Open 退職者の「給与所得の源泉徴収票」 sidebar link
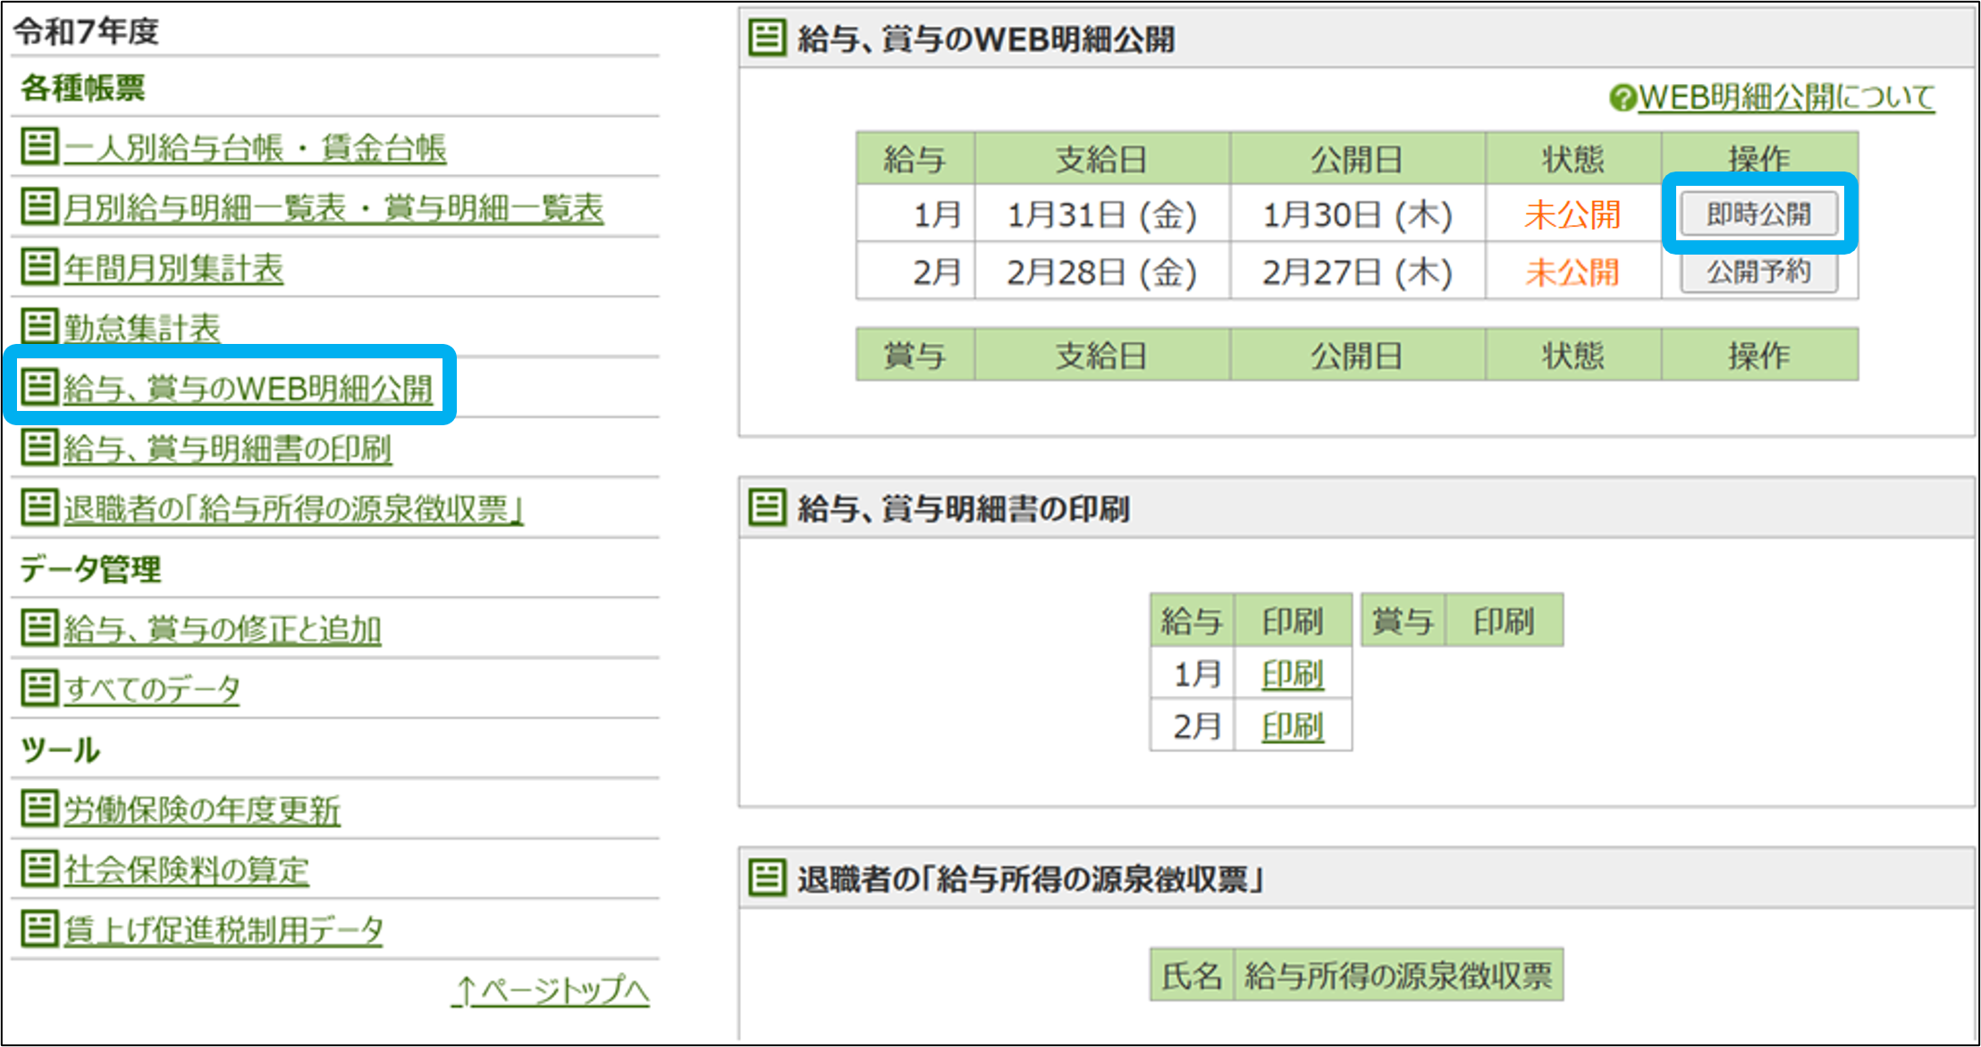The height and width of the screenshot is (1047, 1981). pyautogui.click(x=292, y=508)
